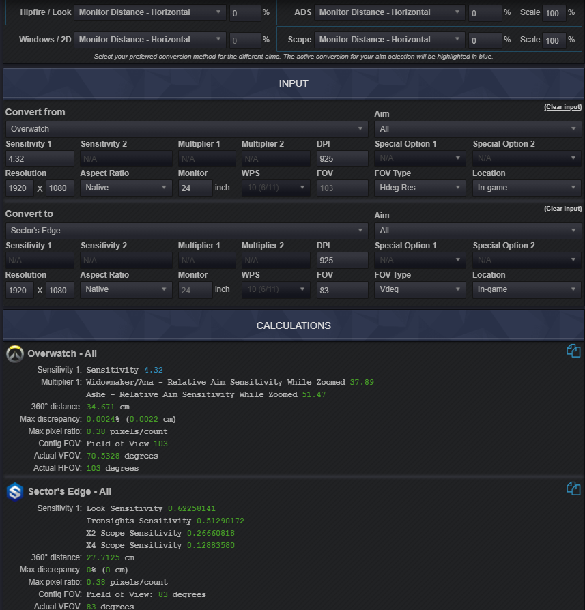
Task: Edit Sensitivity 1 field with value 4.32
Action: tap(40, 159)
